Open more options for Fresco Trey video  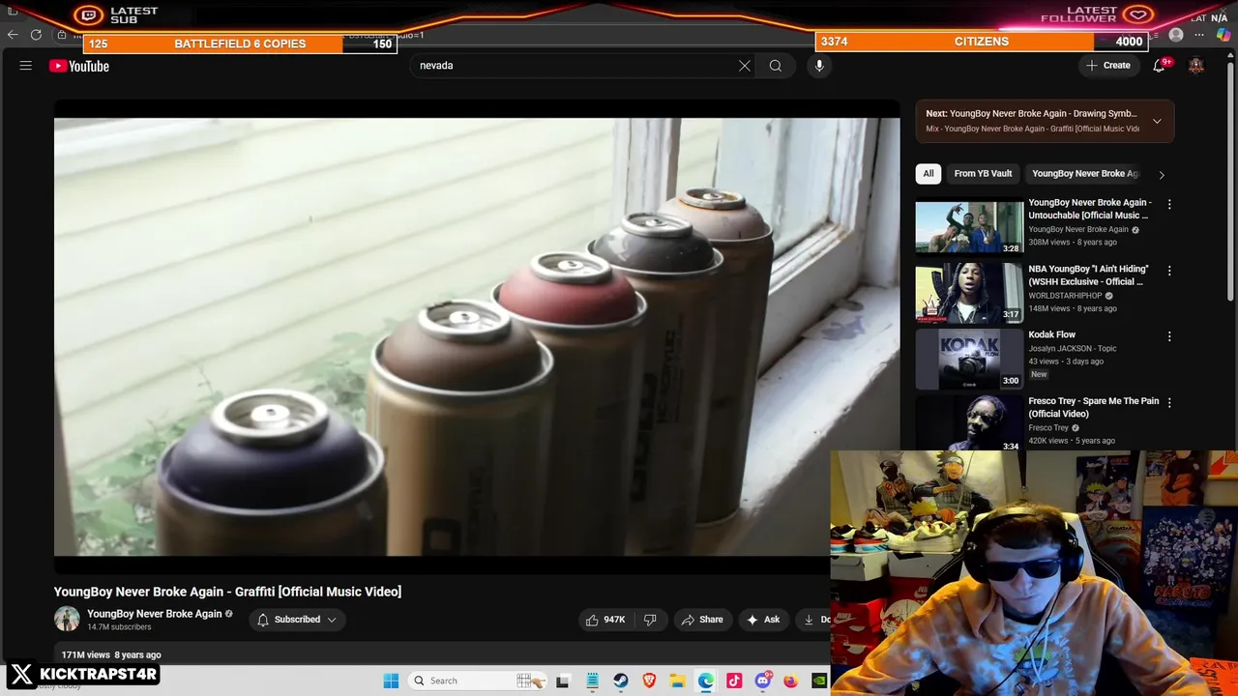point(1169,402)
